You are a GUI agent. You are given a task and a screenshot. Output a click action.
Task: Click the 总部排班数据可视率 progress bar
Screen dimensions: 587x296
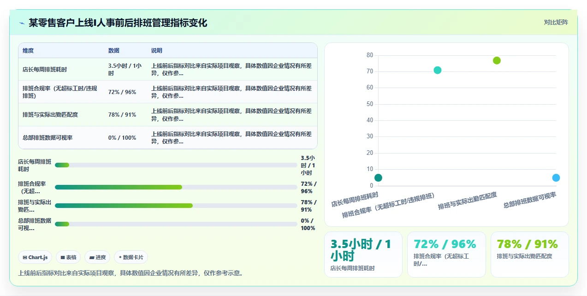[x=176, y=224]
